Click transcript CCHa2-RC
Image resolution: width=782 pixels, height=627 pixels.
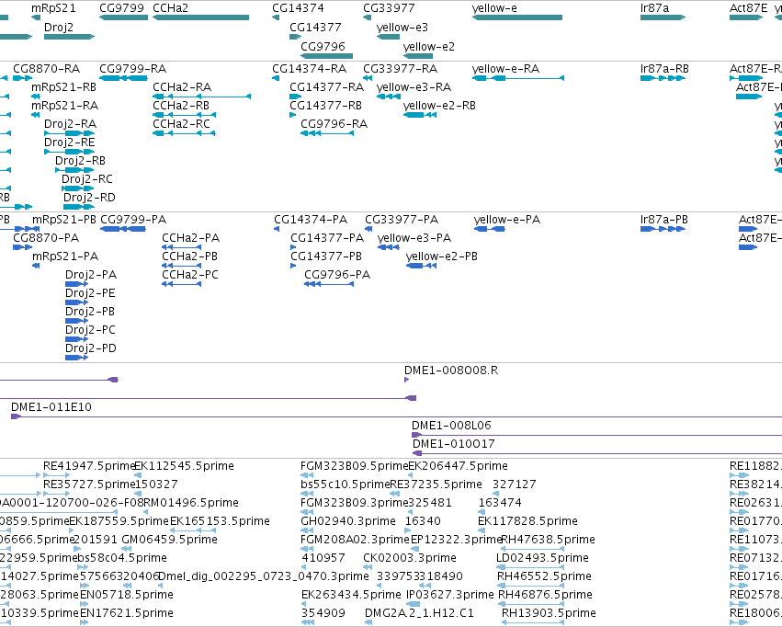pyautogui.click(x=184, y=133)
